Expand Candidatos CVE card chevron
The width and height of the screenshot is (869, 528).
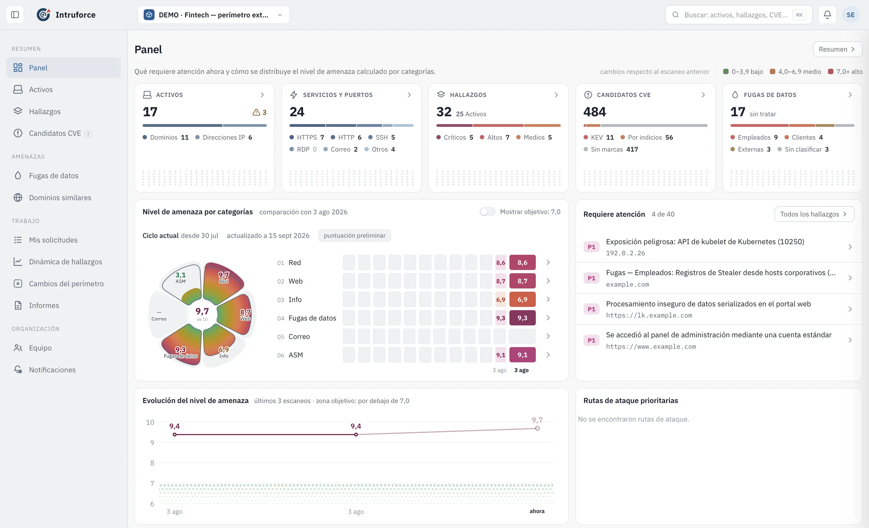(703, 95)
